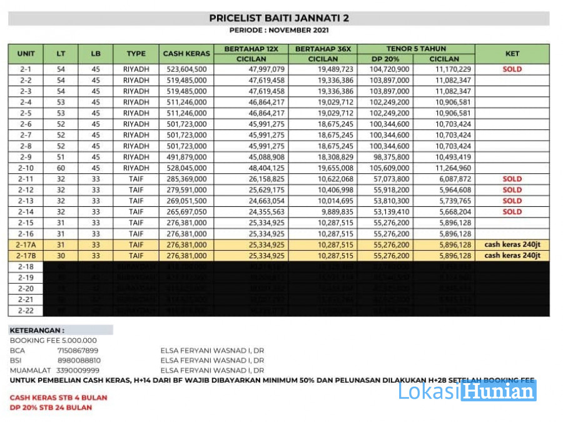Click the UNIT column header
Screen dimensions: 563x422
pos(26,54)
